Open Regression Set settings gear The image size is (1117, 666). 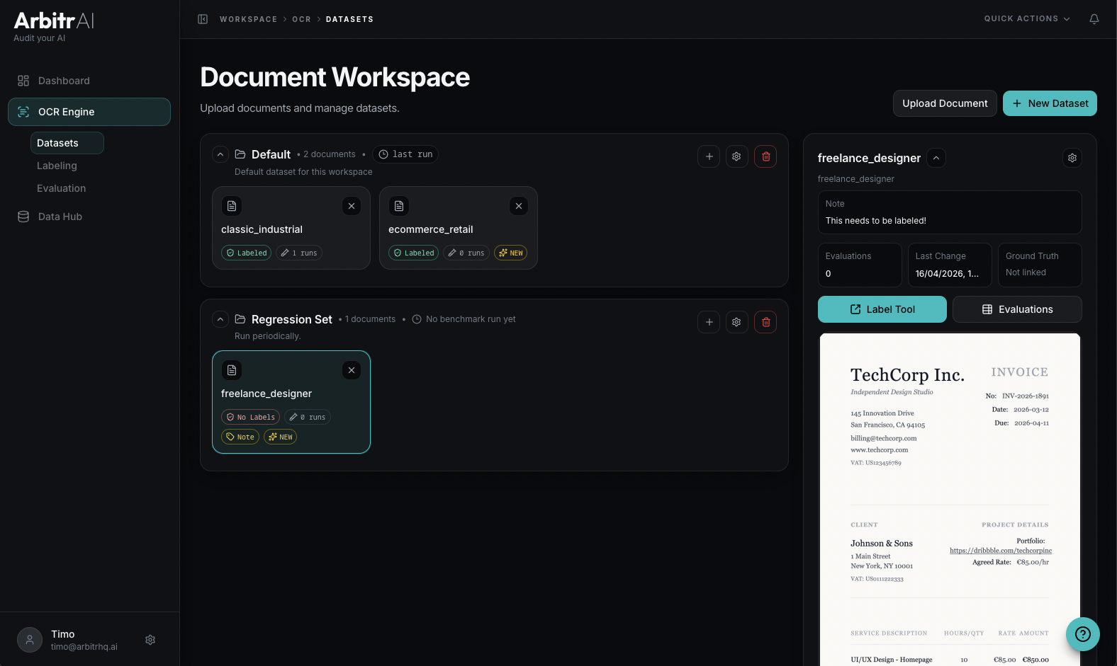click(x=736, y=322)
